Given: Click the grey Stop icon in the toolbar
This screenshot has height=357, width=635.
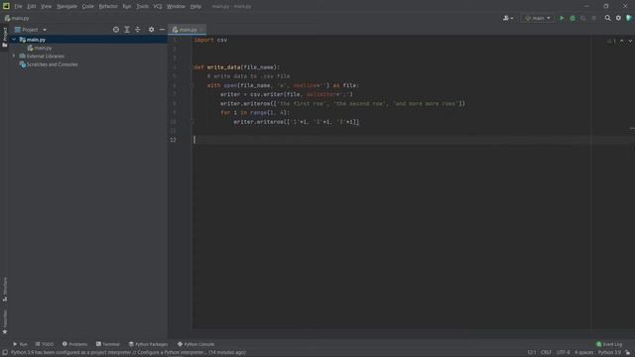Looking at the screenshot, I should pyautogui.click(x=594, y=18).
